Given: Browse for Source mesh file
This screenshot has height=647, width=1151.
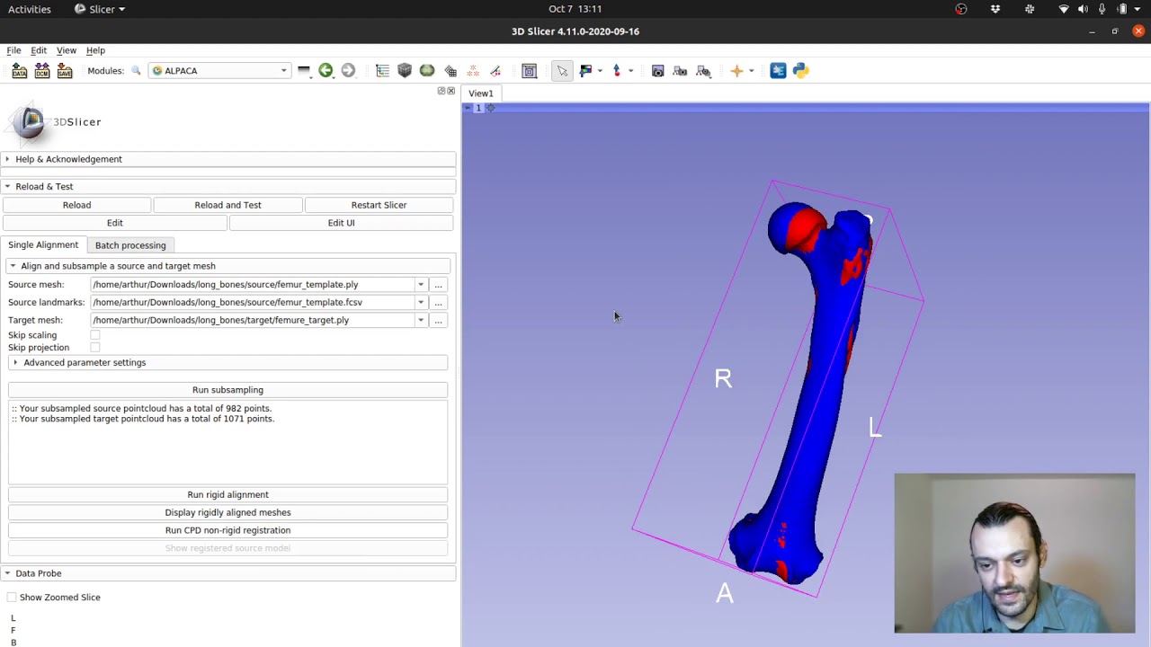Looking at the screenshot, I should point(438,285).
